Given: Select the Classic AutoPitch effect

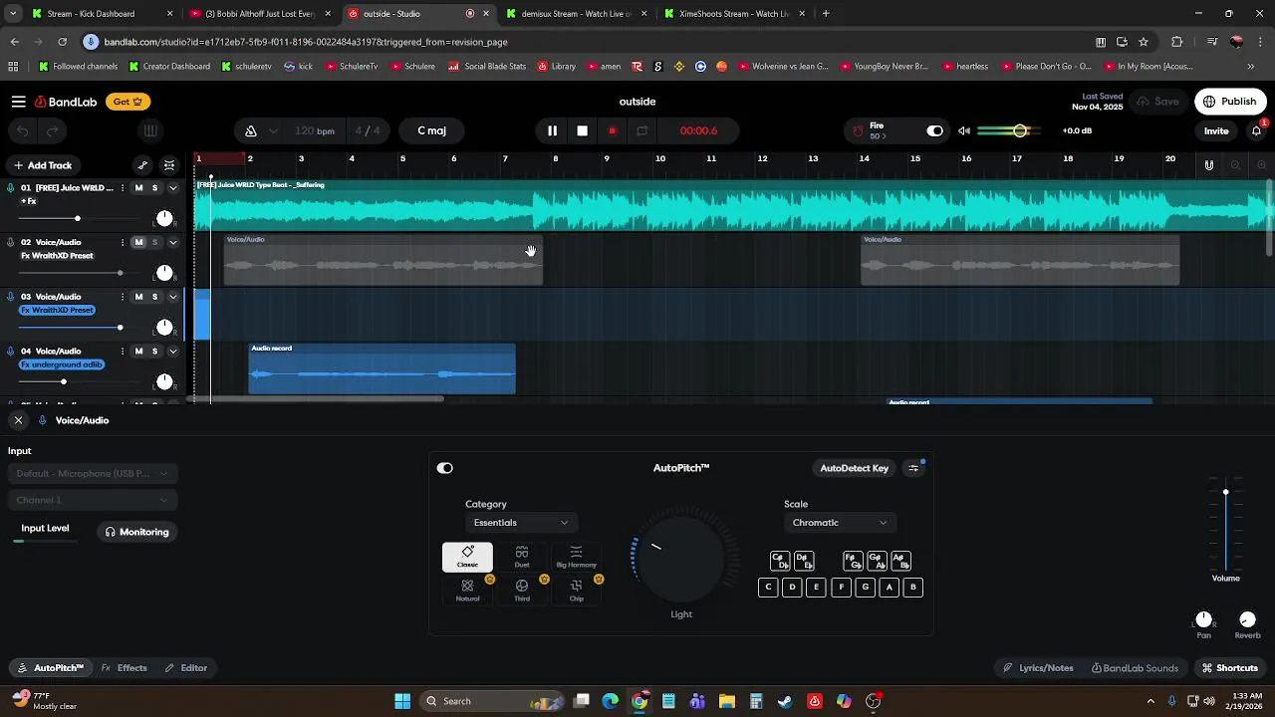Looking at the screenshot, I should [467, 557].
